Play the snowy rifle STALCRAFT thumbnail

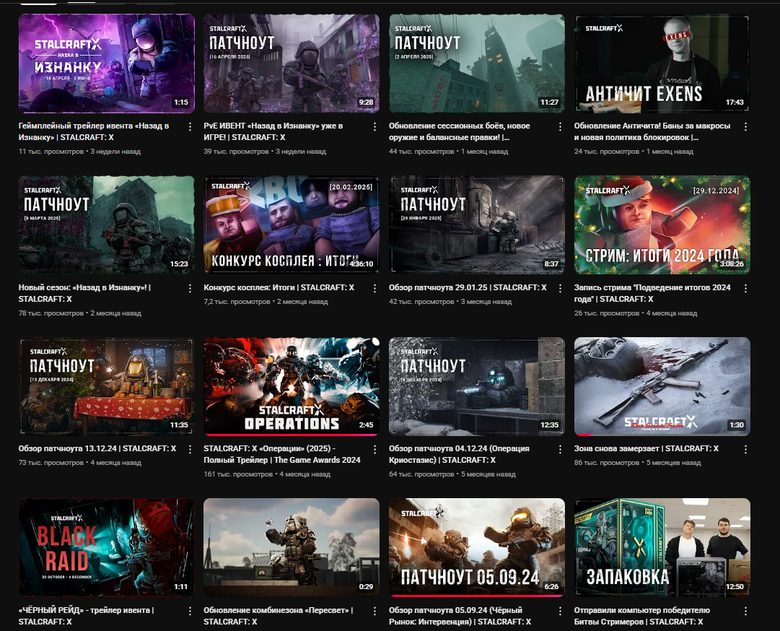[662, 386]
